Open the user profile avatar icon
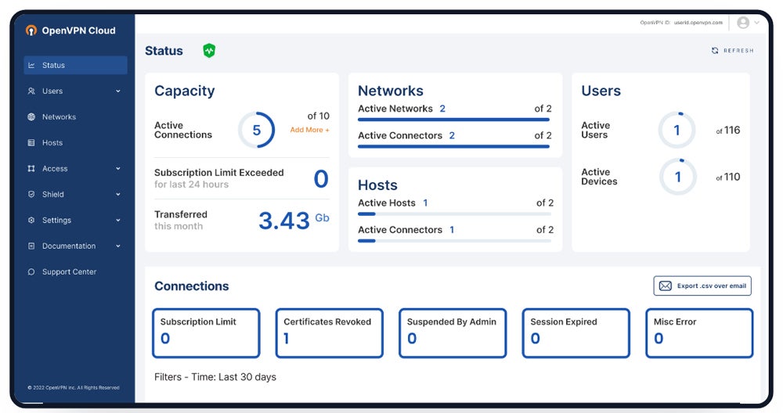Image resolution: width=783 pixels, height=413 pixels. click(743, 23)
